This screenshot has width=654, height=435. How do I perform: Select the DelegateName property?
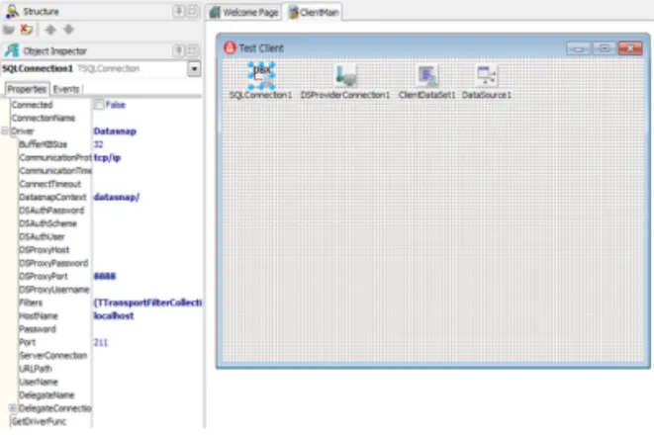click(x=47, y=395)
